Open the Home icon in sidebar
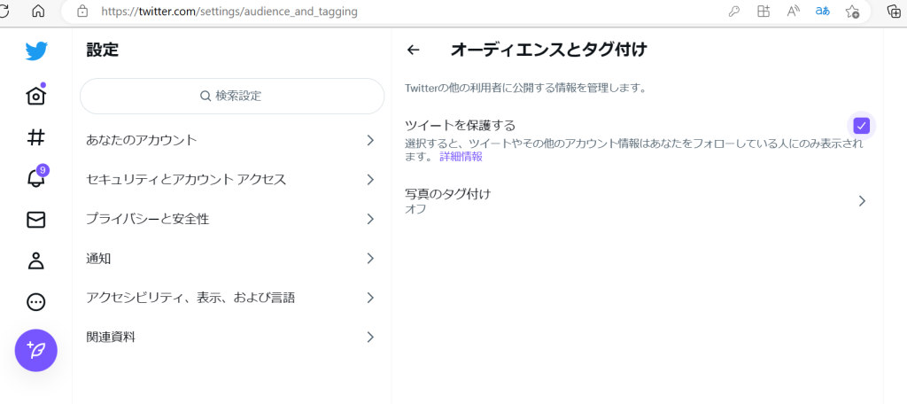The width and height of the screenshot is (907, 404). point(36,94)
